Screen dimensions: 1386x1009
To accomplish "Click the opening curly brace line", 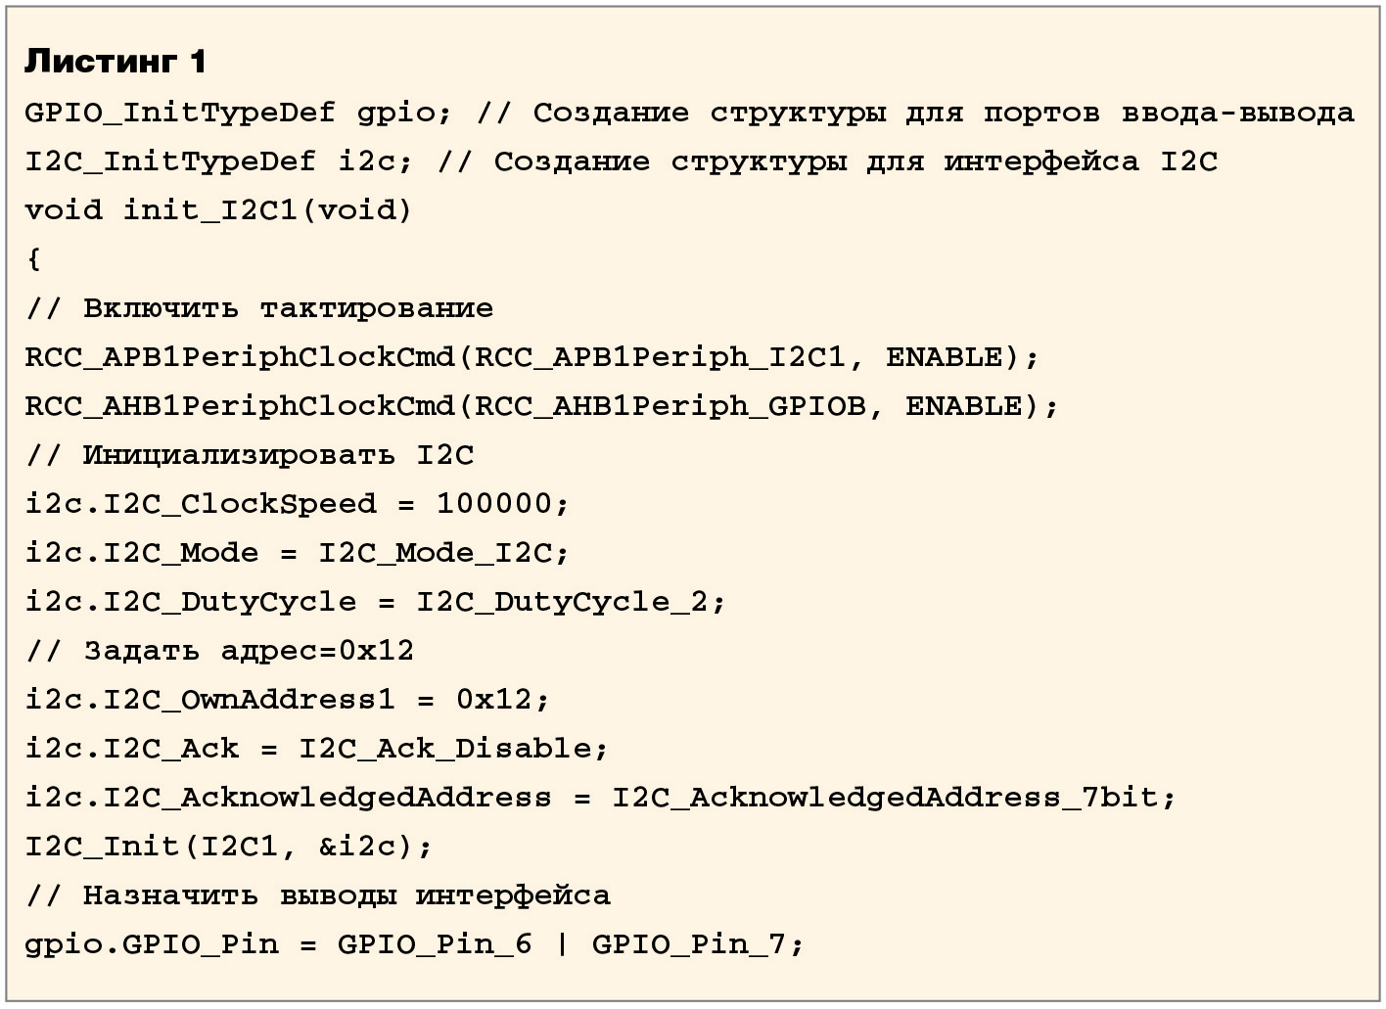I will pos(34,259).
